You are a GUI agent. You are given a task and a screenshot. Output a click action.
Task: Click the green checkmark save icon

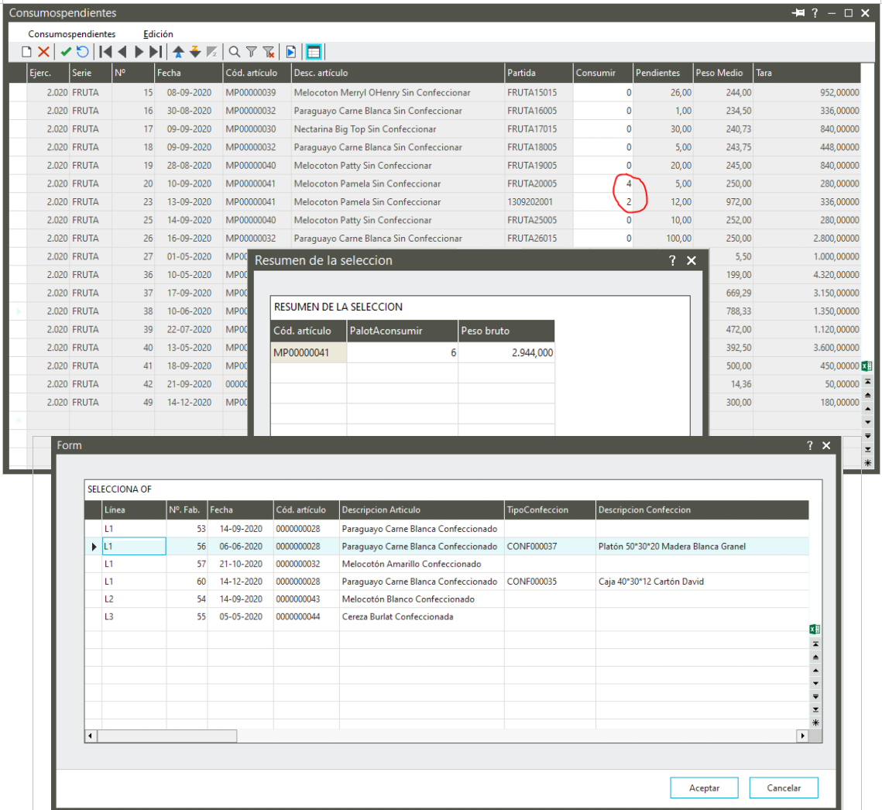point(66,52)
